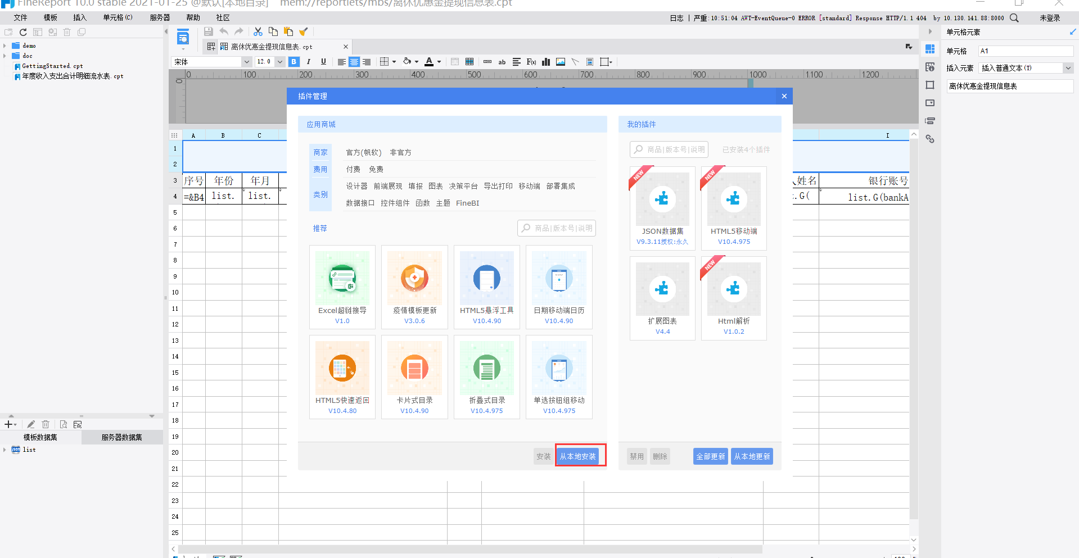Click the search magnifier in top bar

tap(1014, 18)
